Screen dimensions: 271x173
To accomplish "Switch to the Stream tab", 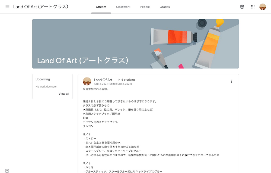I will (101, 7).
